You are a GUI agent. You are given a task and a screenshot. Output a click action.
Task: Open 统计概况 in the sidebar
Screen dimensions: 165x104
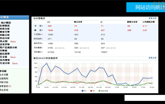pos(6,23)
